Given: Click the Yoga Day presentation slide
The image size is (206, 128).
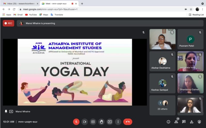Looking at the screenshot, I should pyautogui.click(x=75, y=72).
